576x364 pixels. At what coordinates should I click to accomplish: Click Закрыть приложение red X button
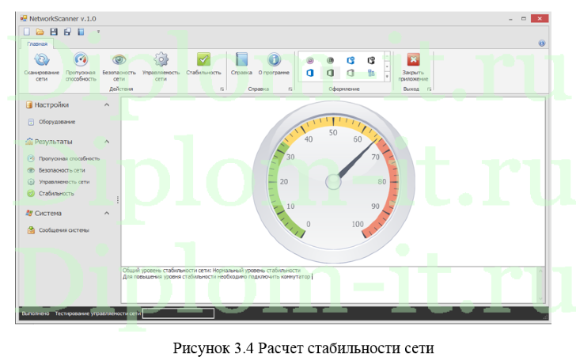(x=413, y=66)
